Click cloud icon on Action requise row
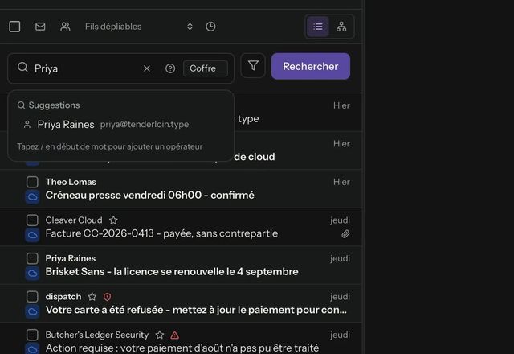This screenshot has height=354, width=514. [32, 348]
